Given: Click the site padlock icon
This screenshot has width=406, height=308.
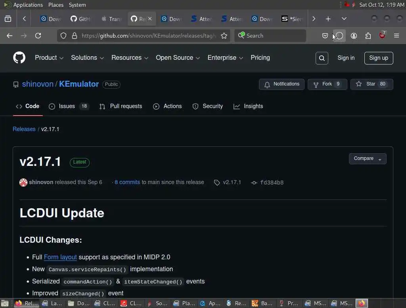Looking at the screenshot, I should [74, 36].
